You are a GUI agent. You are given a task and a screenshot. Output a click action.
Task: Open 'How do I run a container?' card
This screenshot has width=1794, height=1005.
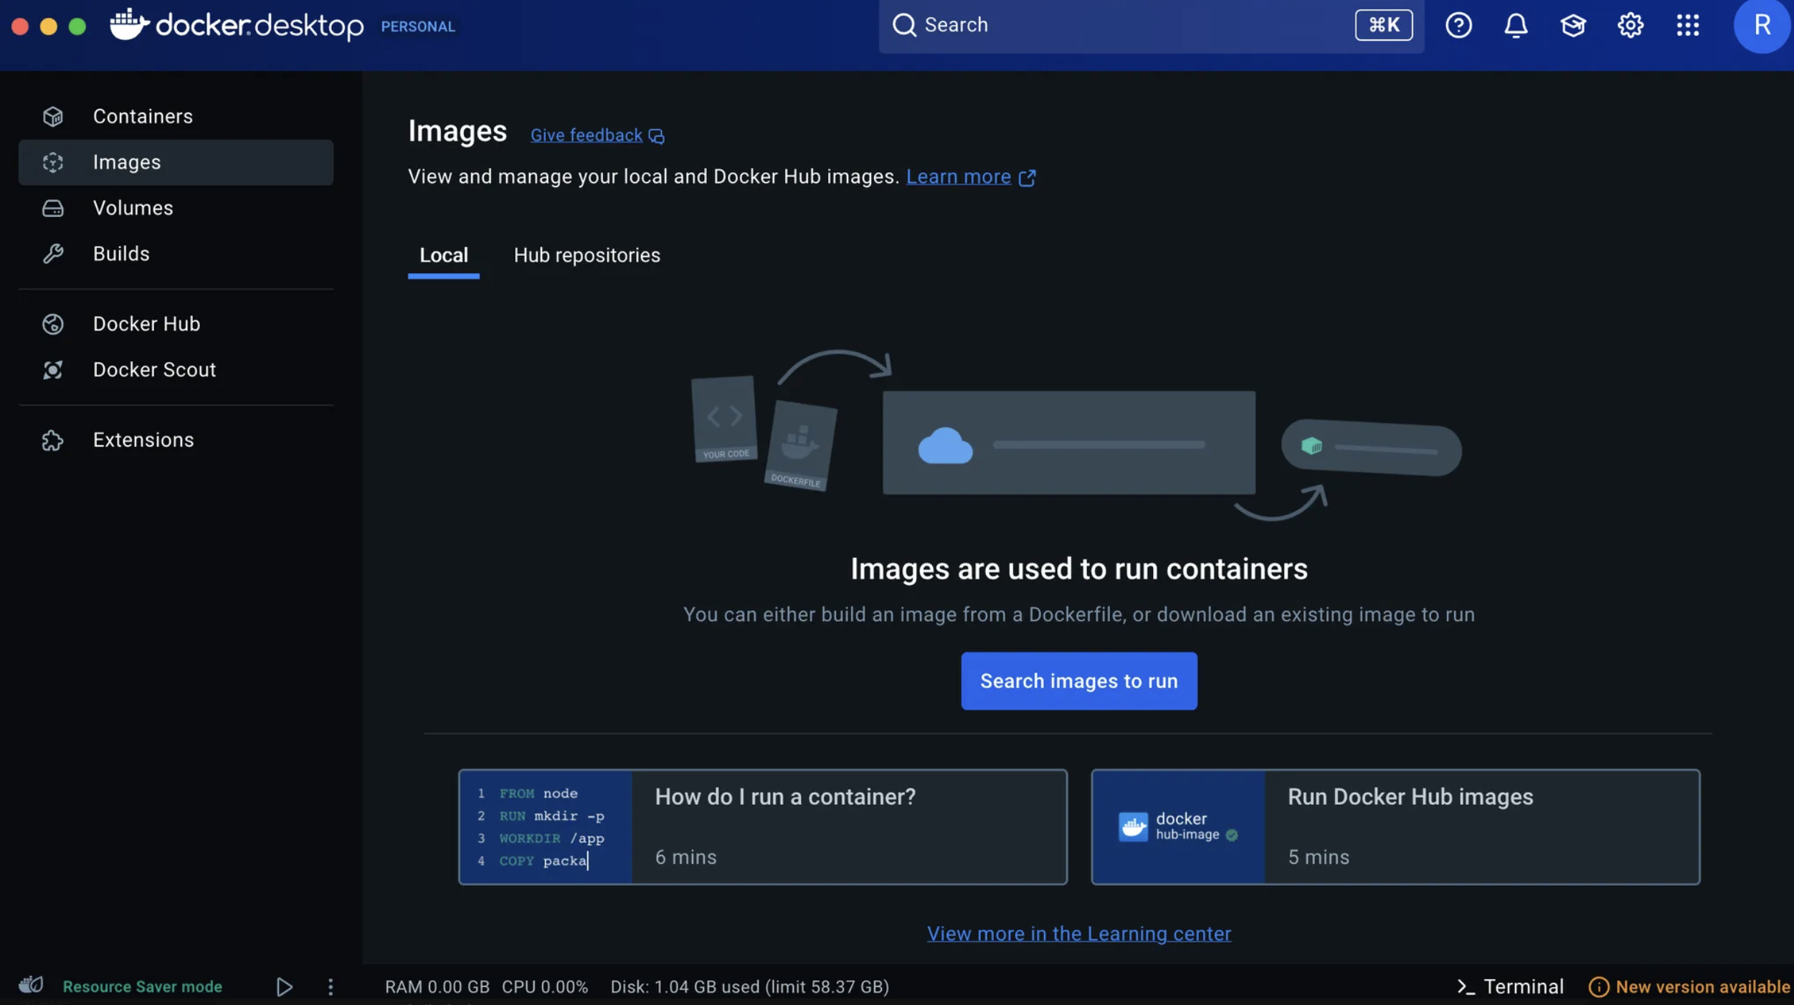[762, 827]
